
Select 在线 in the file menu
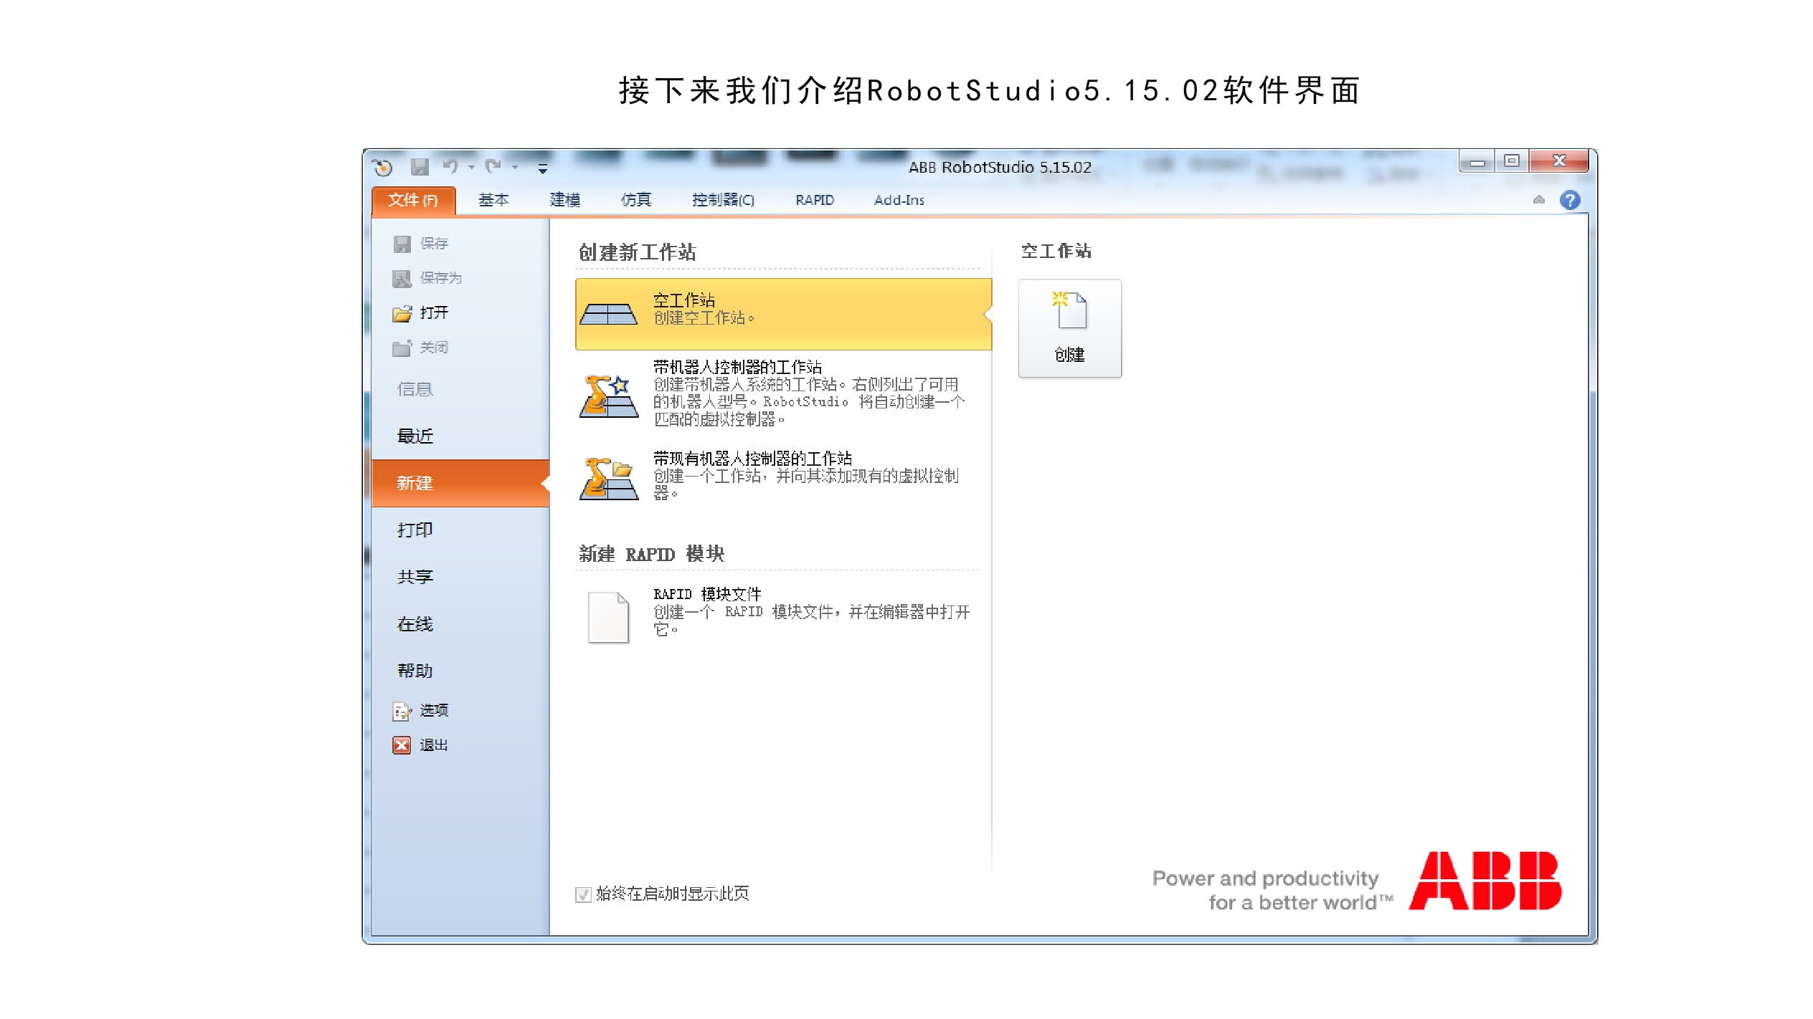coord(460,624)
